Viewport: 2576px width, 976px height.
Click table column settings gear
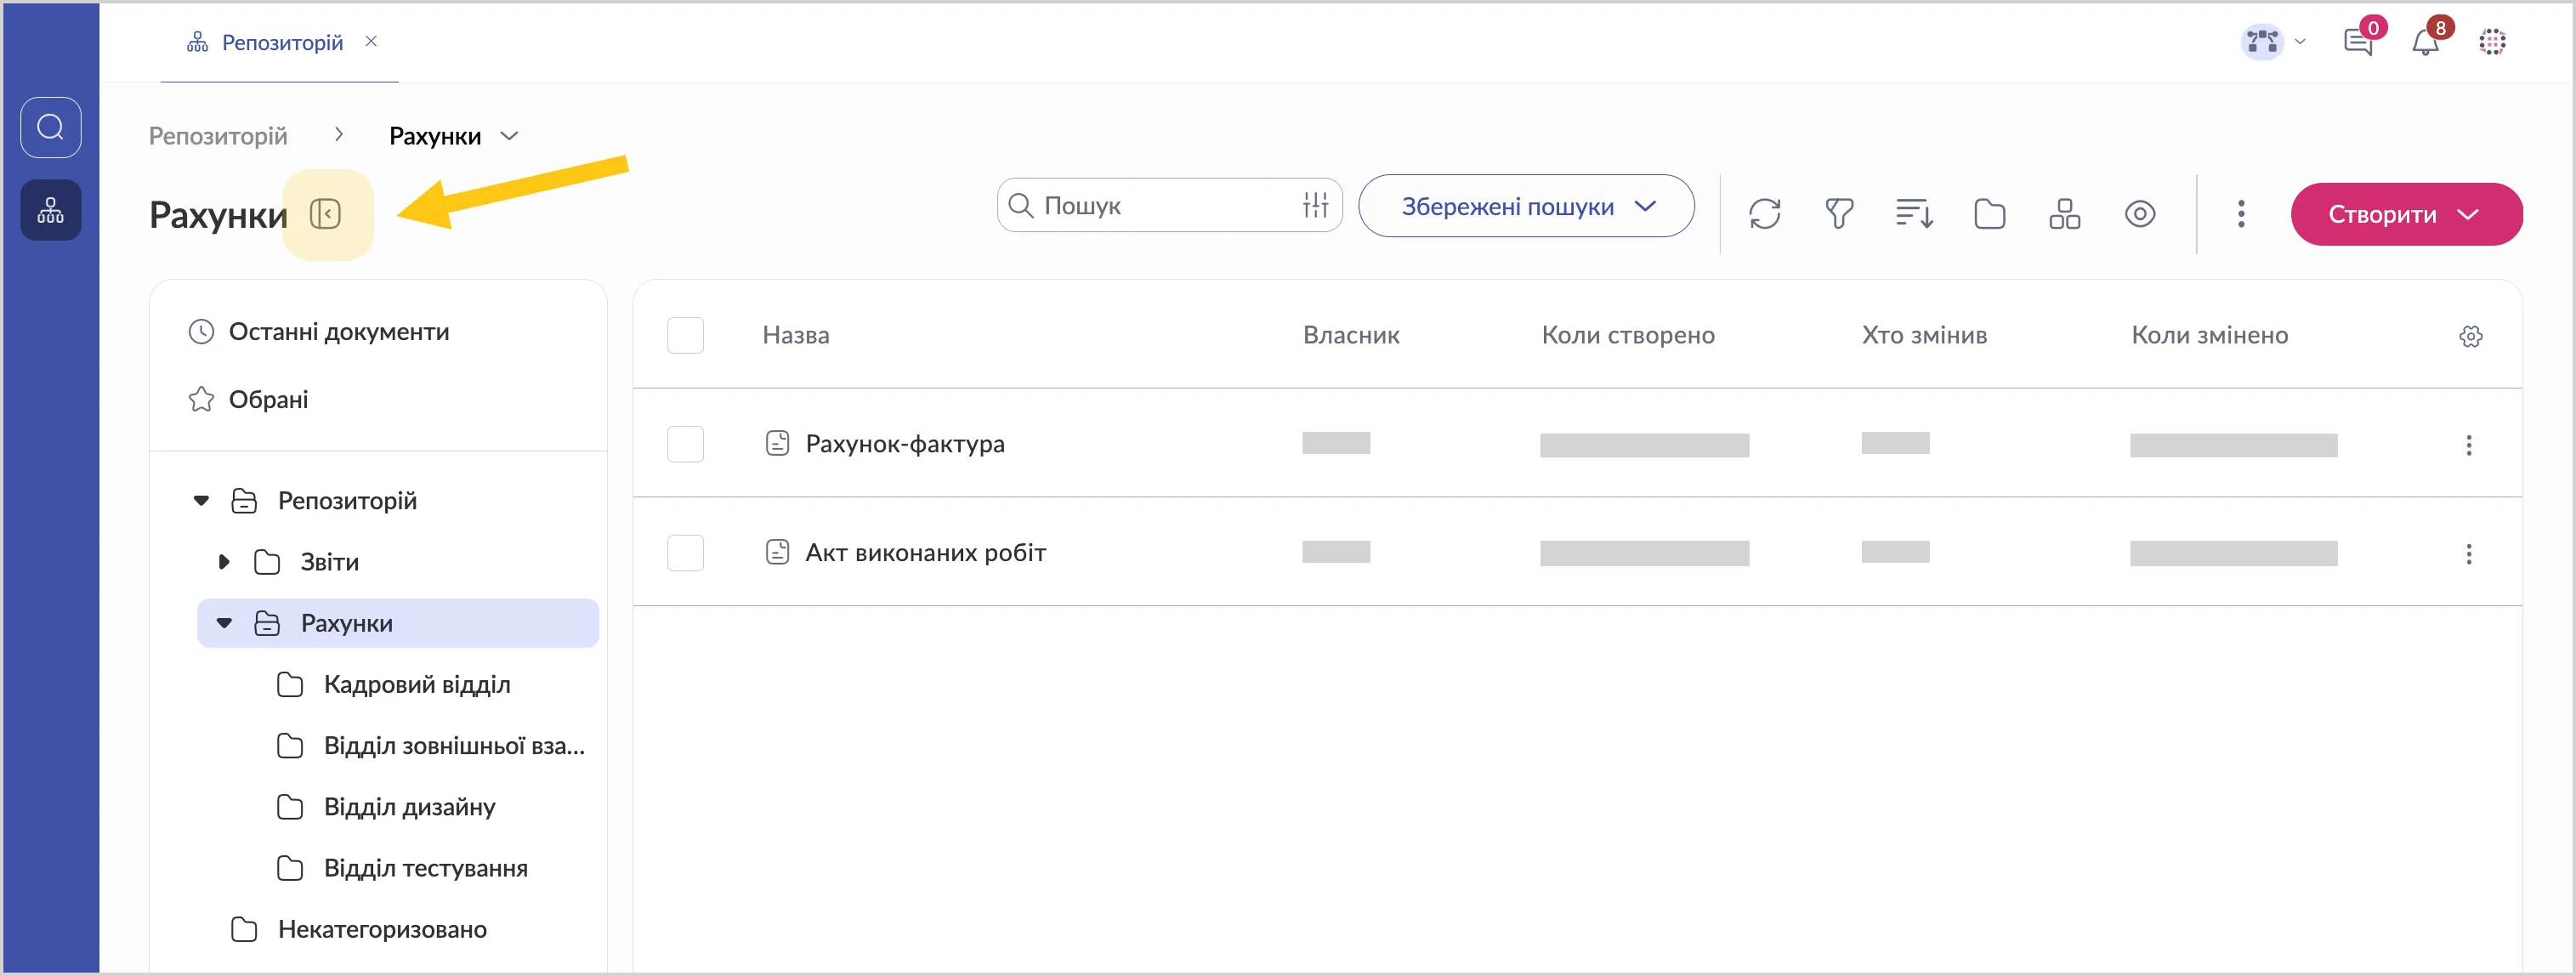(x=2470, y=336)
